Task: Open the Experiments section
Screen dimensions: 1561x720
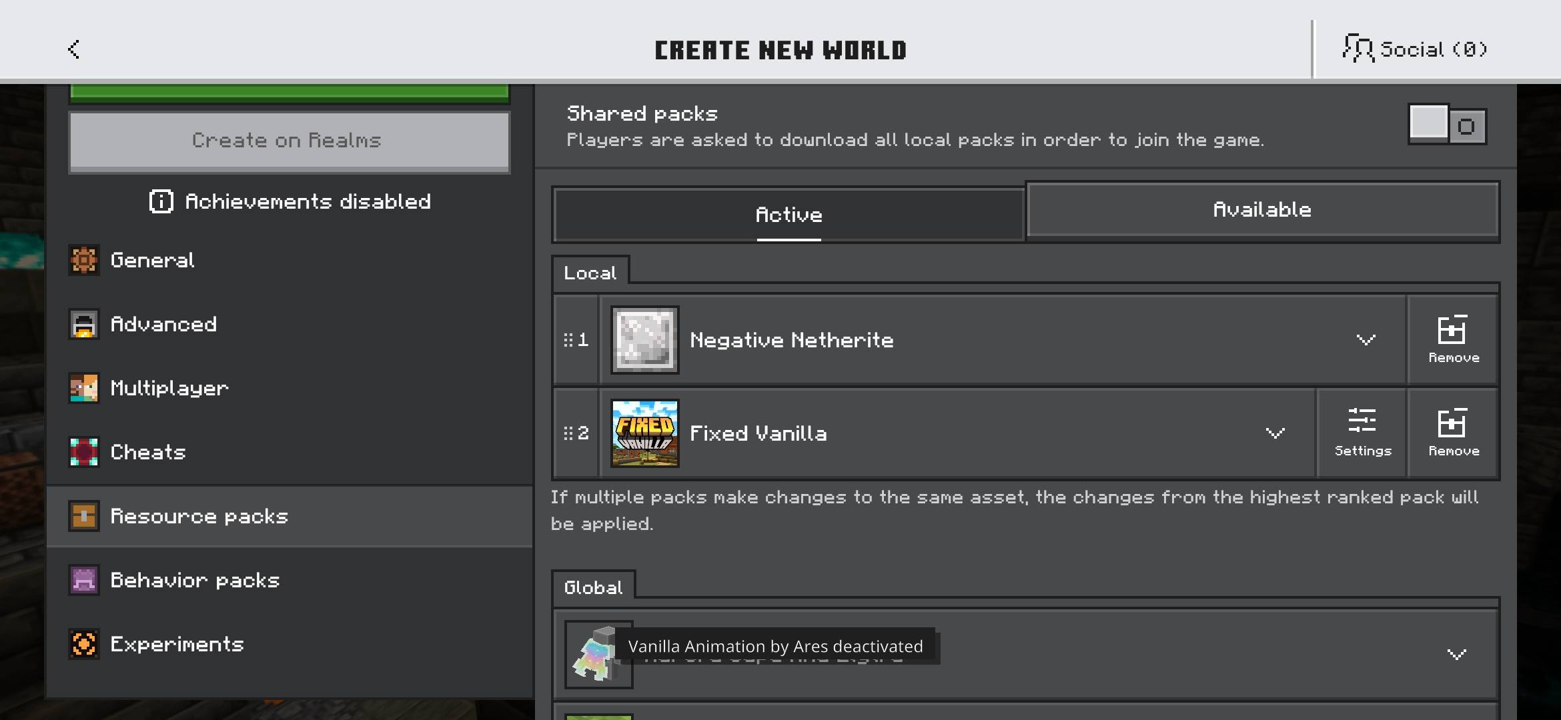Action: pyautogui.click(x=290, y=644)
